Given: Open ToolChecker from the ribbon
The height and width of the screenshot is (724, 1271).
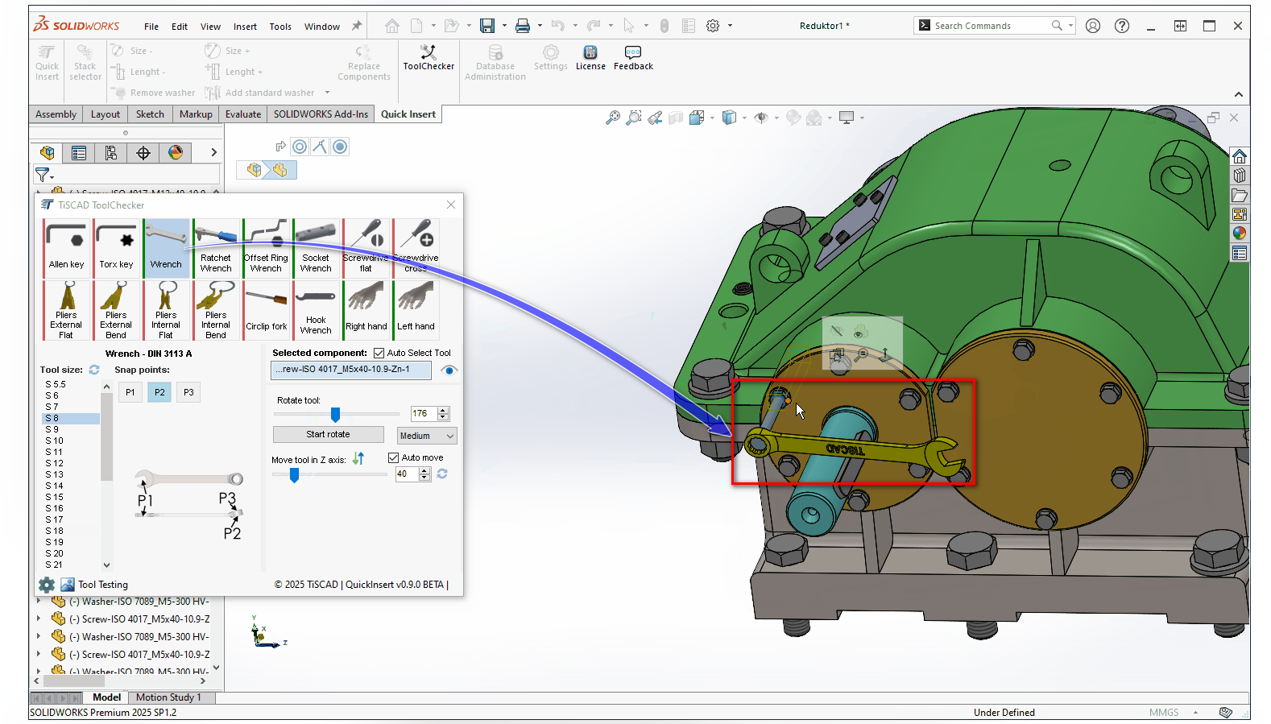Looking at the screenshot, I should pos(428,58).
